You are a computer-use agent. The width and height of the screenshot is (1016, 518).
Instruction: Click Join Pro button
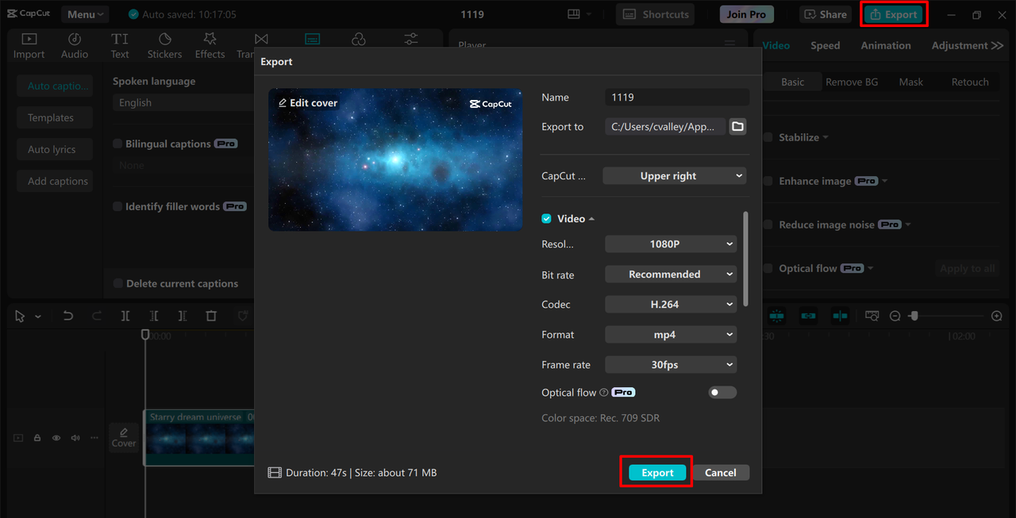click(x=747, y=14)
